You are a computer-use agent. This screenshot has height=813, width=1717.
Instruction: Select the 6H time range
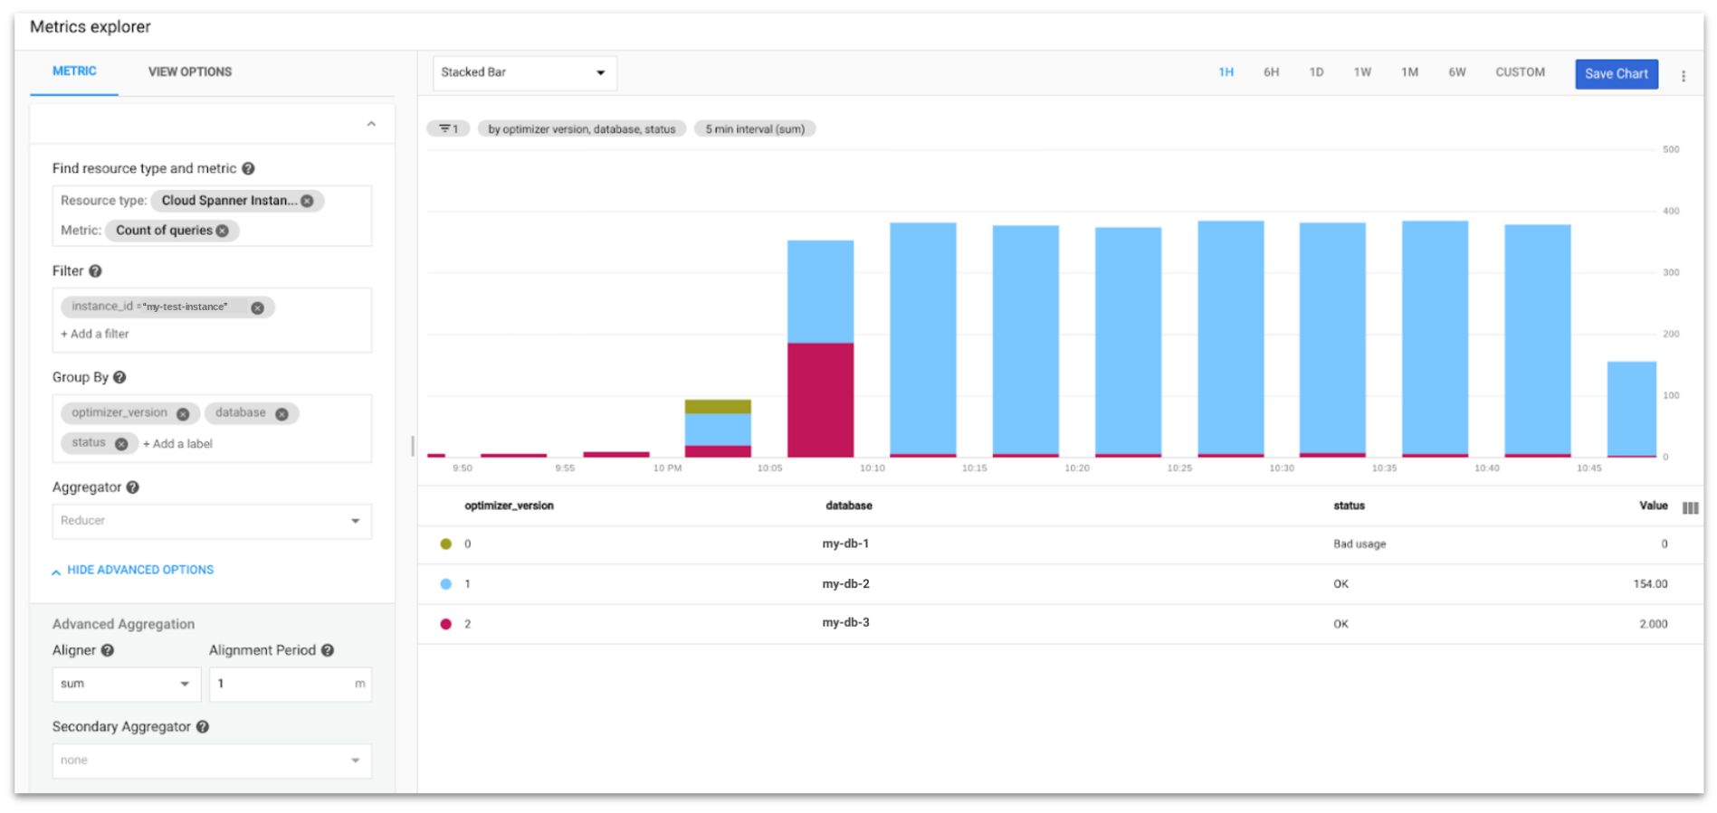1271,72
